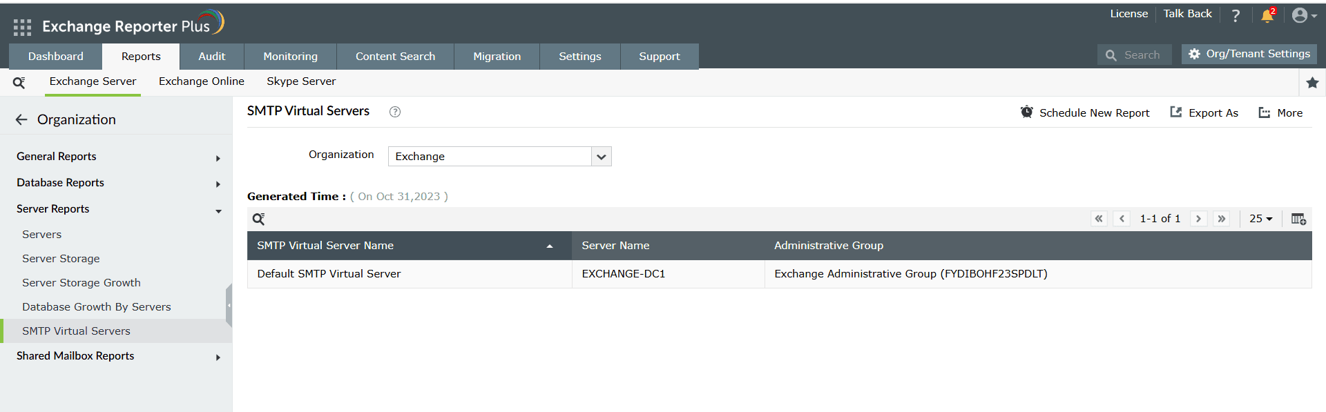Open Server Storage Growth report
Image resolution: width=1326 pixels, height=412 pixels.
tap(81, 283)
